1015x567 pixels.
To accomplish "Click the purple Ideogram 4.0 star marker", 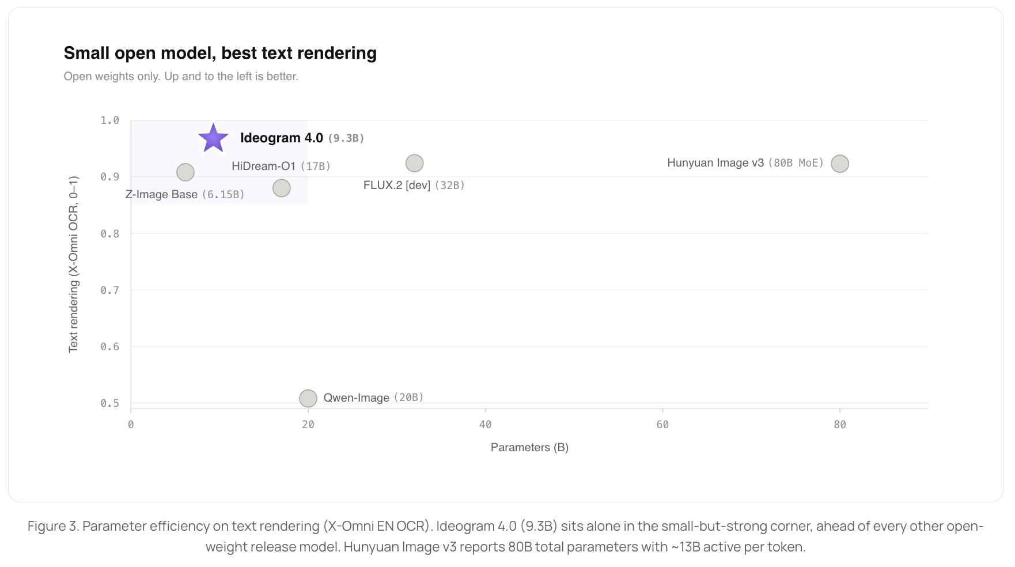I will pos(213,138).
